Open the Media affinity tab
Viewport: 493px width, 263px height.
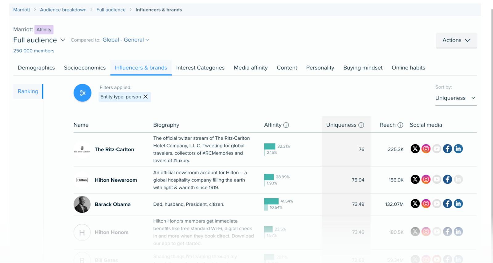coord(251,68)
